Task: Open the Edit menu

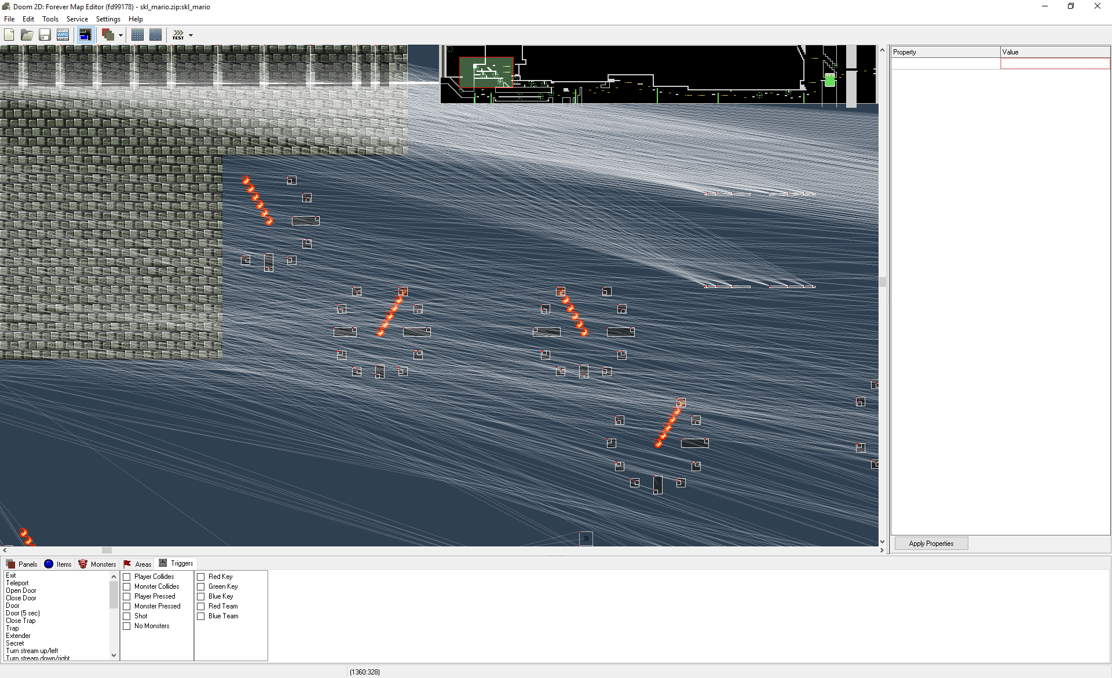Action: click(28, 19)
